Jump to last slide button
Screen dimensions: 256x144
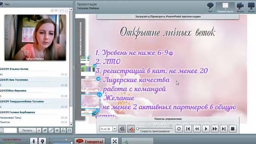224,129
